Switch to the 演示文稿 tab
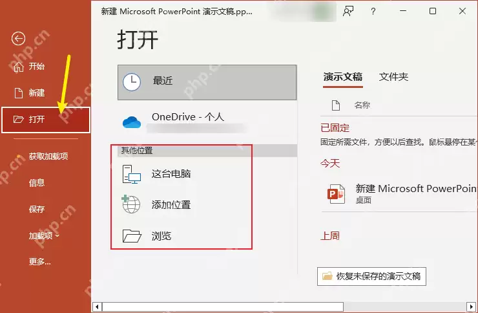478x313 pixels. point(342,77)
